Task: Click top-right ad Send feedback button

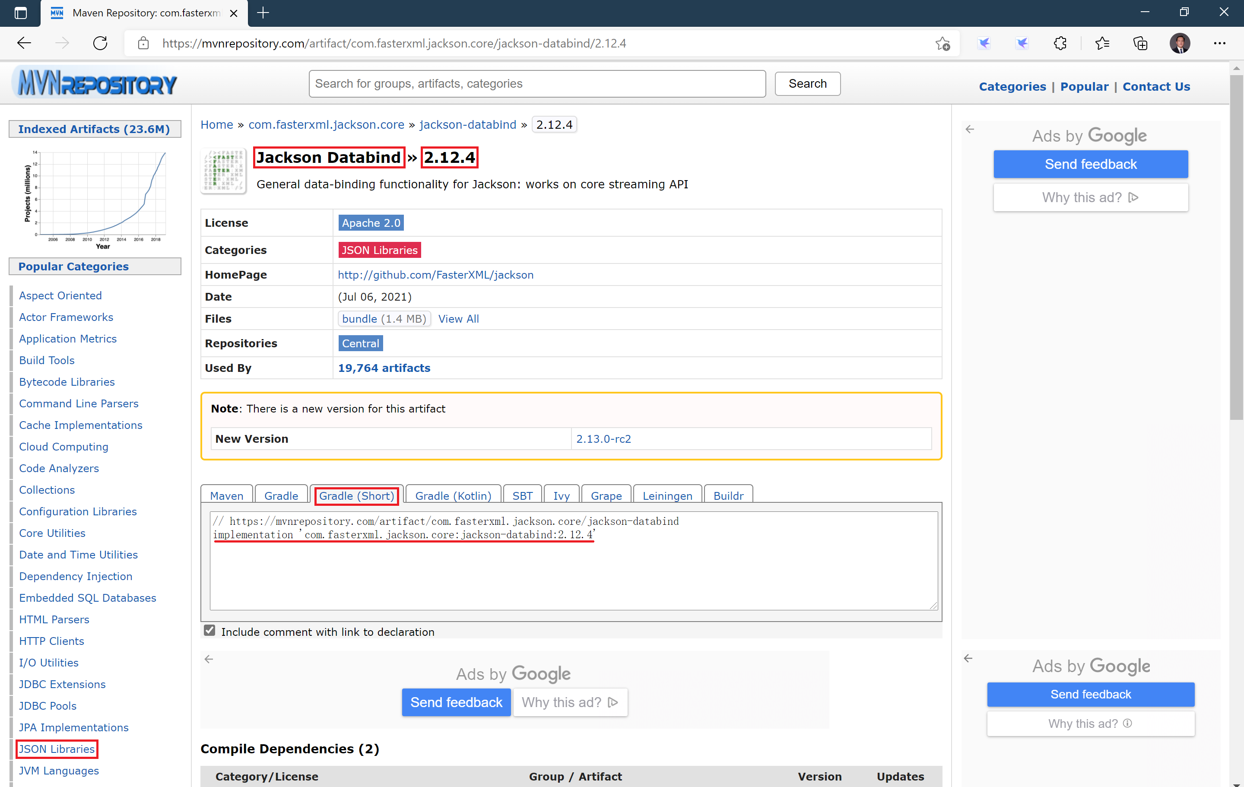Action: (1091, 164)
